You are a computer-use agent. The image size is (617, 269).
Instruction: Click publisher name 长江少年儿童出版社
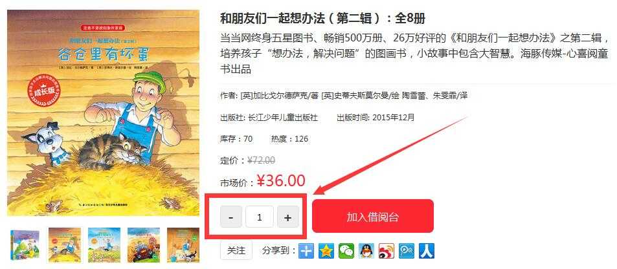click(282, 117)
